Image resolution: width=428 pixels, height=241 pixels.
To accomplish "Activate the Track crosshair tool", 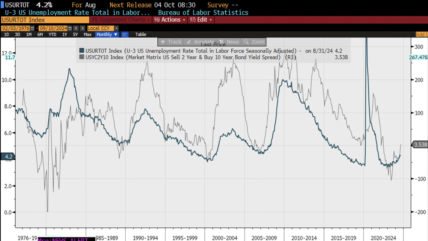I will coord(171,42).
